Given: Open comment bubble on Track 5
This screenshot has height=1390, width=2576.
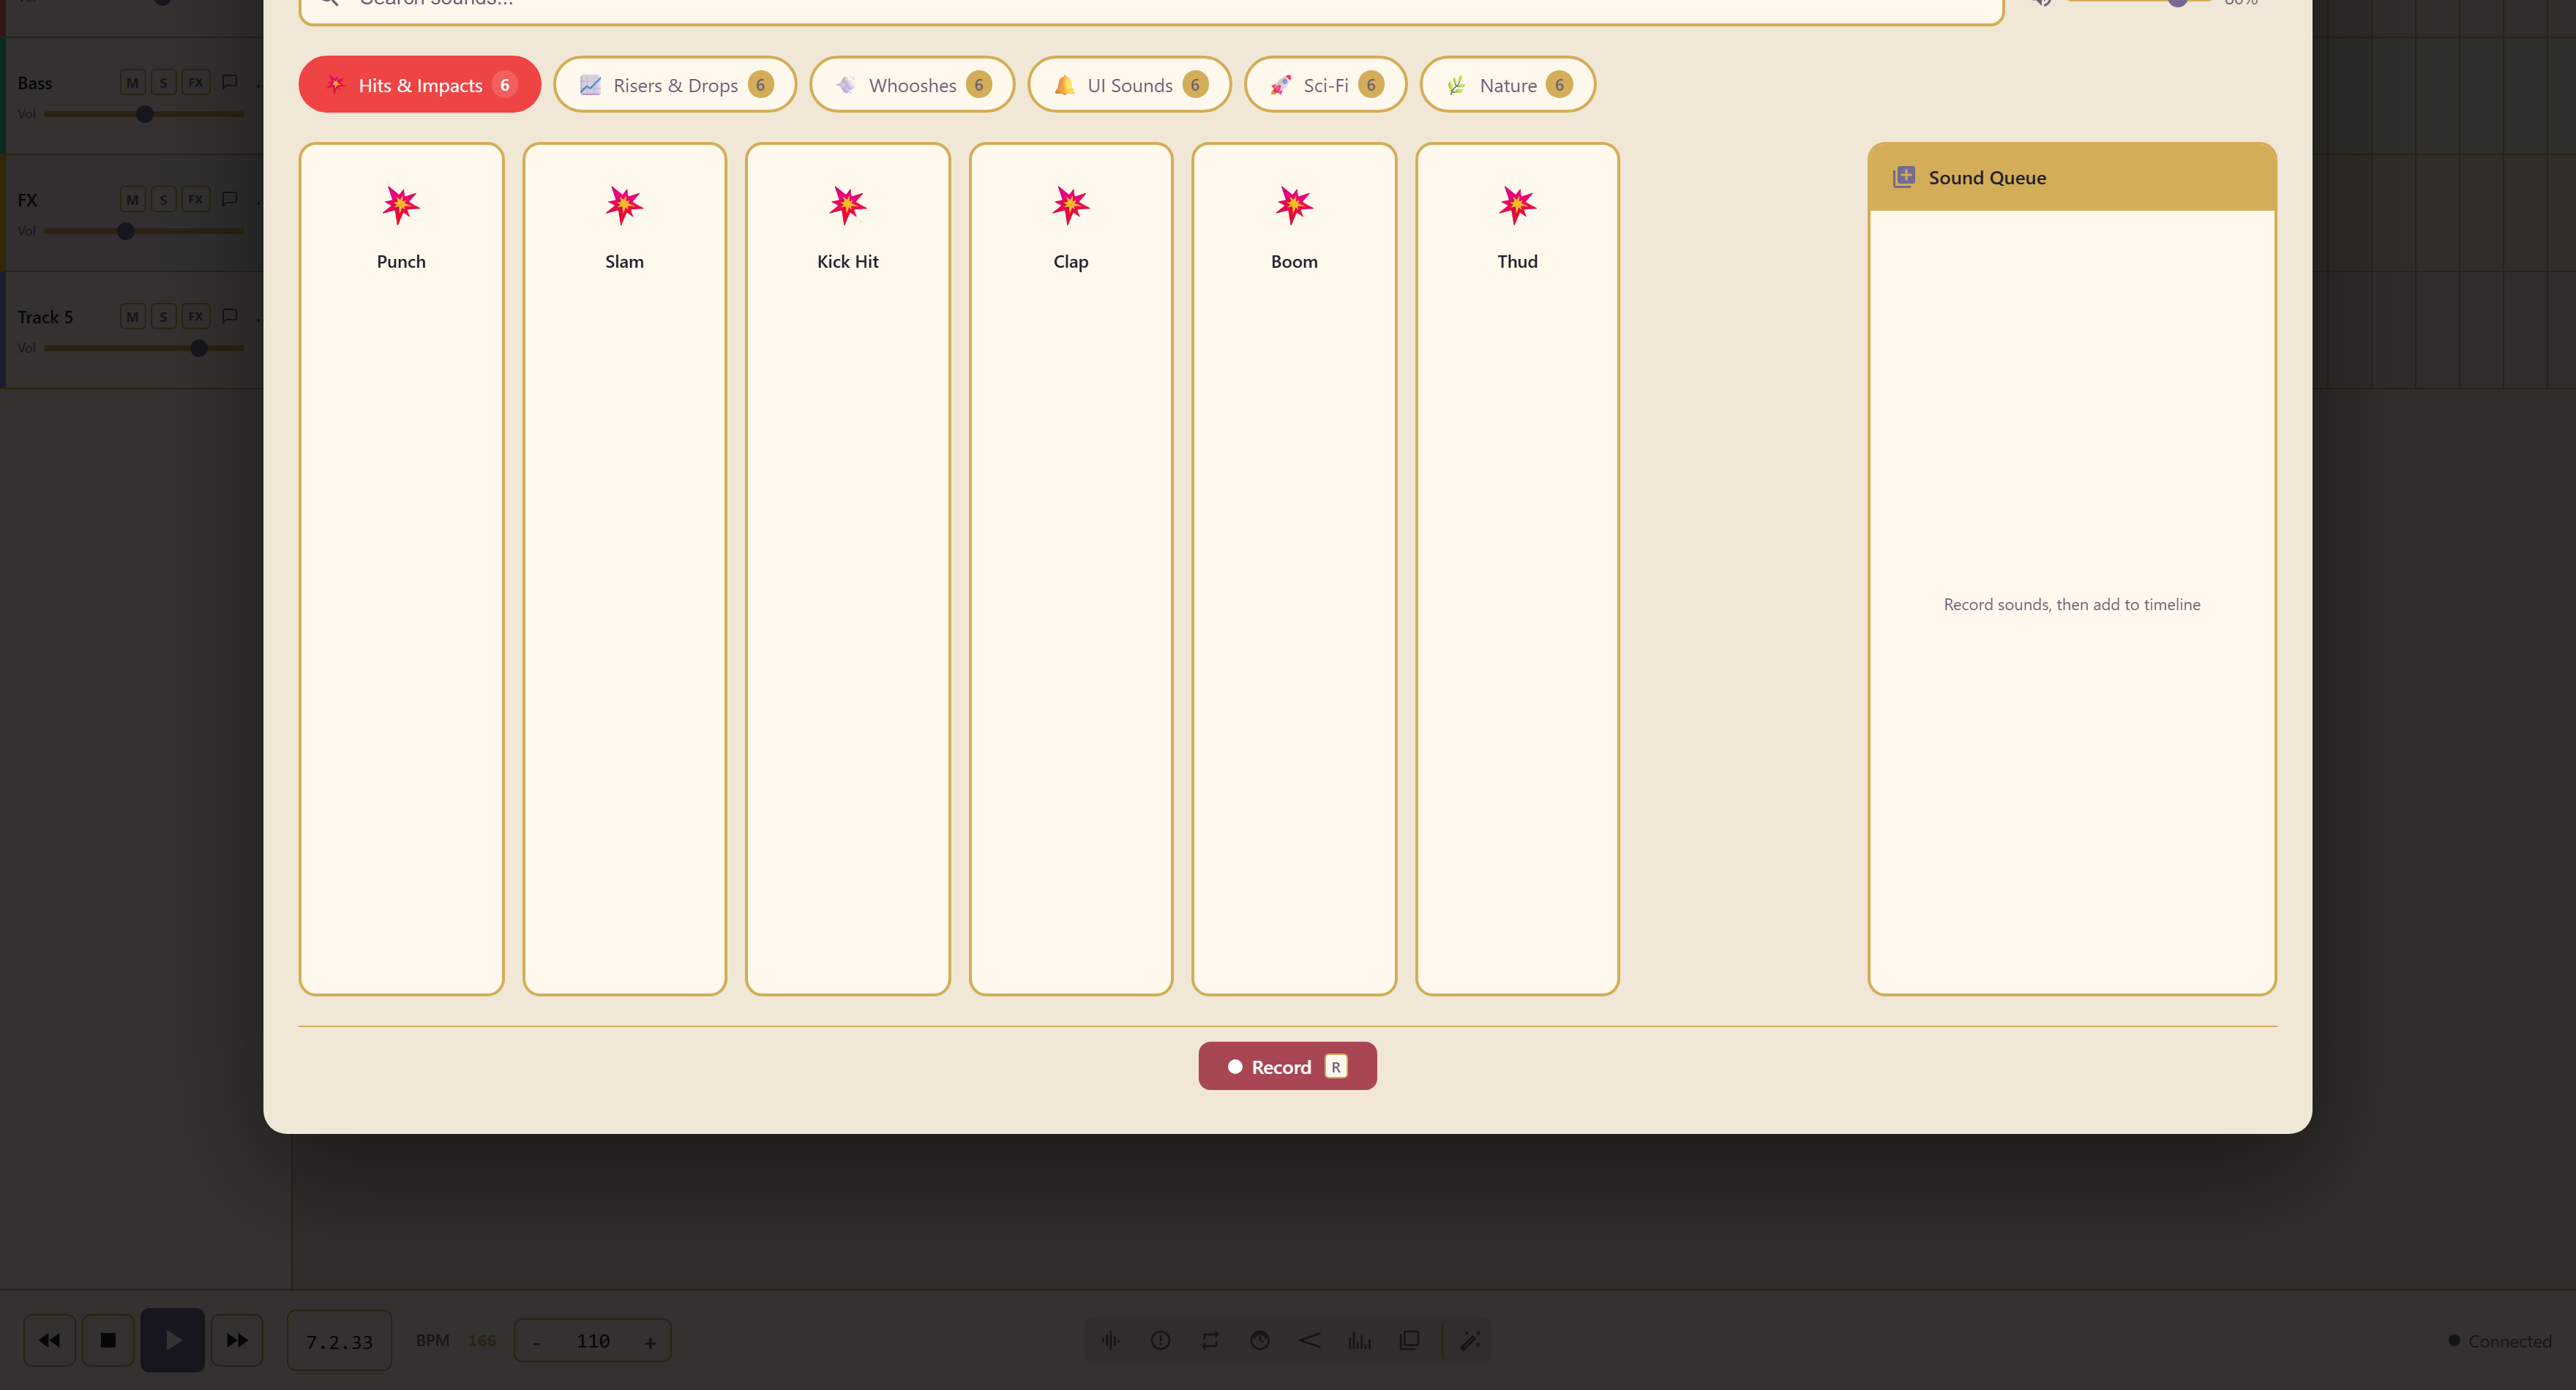Looking at the screenshot, I should (x=229, y=316).
